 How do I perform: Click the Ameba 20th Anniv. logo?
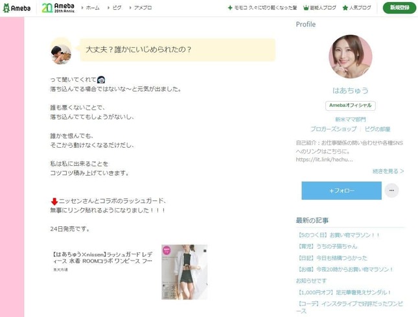(57, 8)
